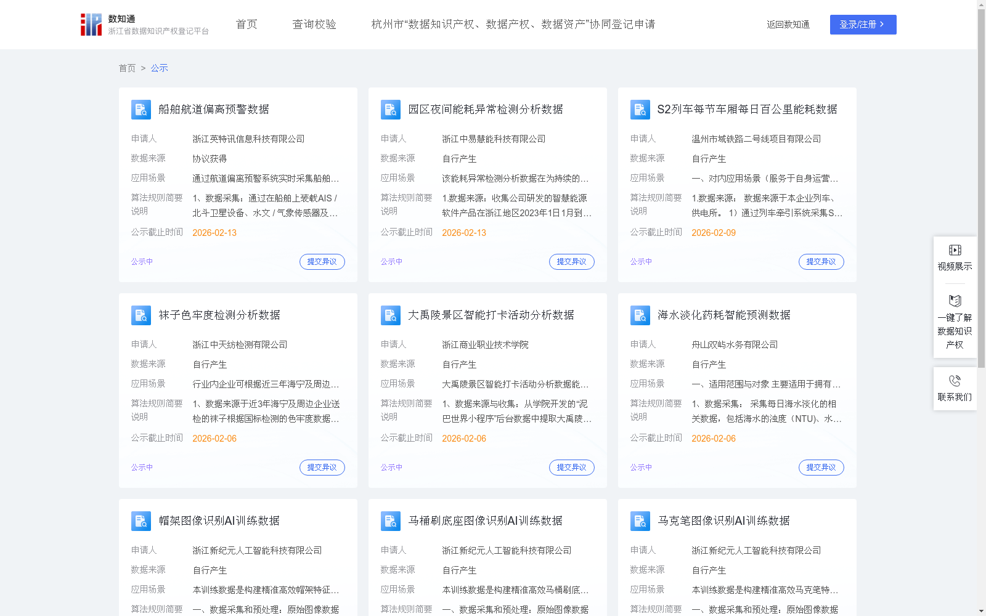The width and height of the screenshot is (986, 616).
Task: Open the 视频展示 video icon in sidebar
Action: pos(955,250)
